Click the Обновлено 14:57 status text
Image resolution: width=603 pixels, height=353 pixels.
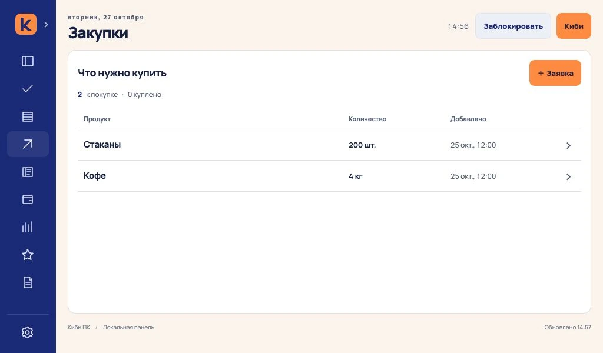click(x=568, y=327)
